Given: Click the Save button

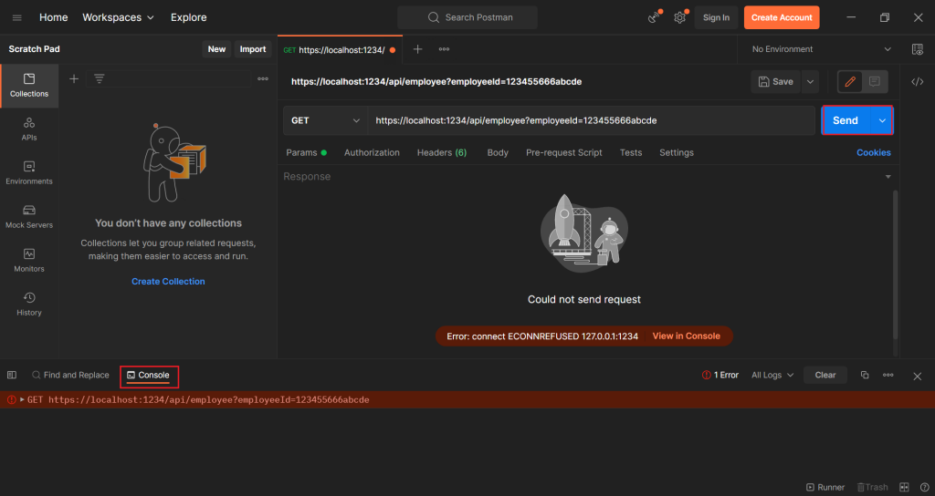Looking at the screenshot, I should (x=776, y=81).
